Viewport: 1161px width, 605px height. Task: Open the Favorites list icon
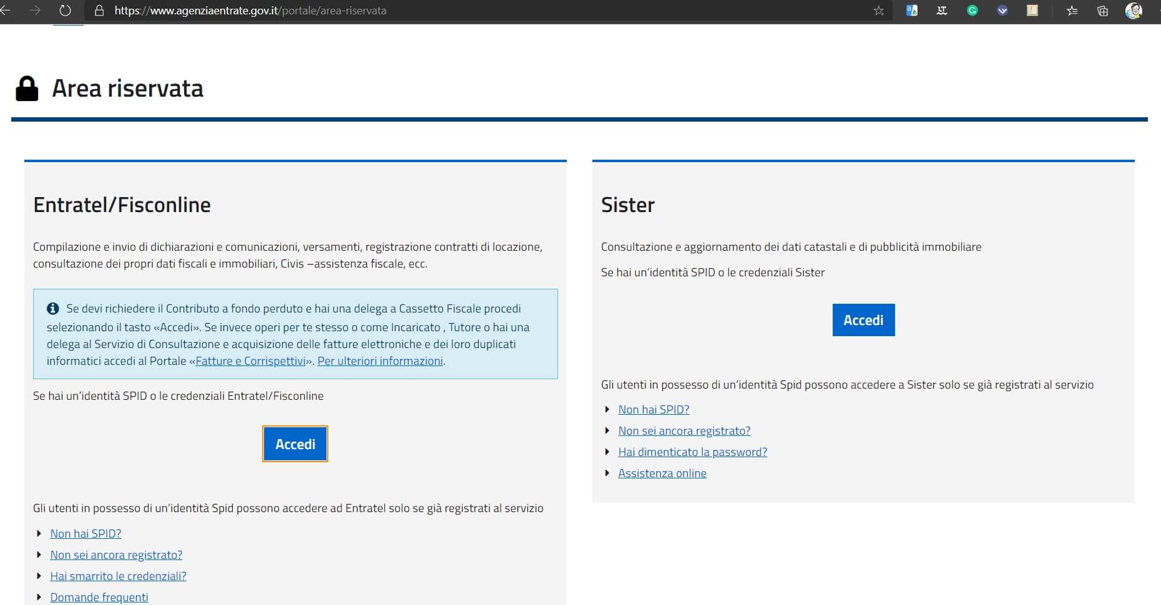(1072, 11)
